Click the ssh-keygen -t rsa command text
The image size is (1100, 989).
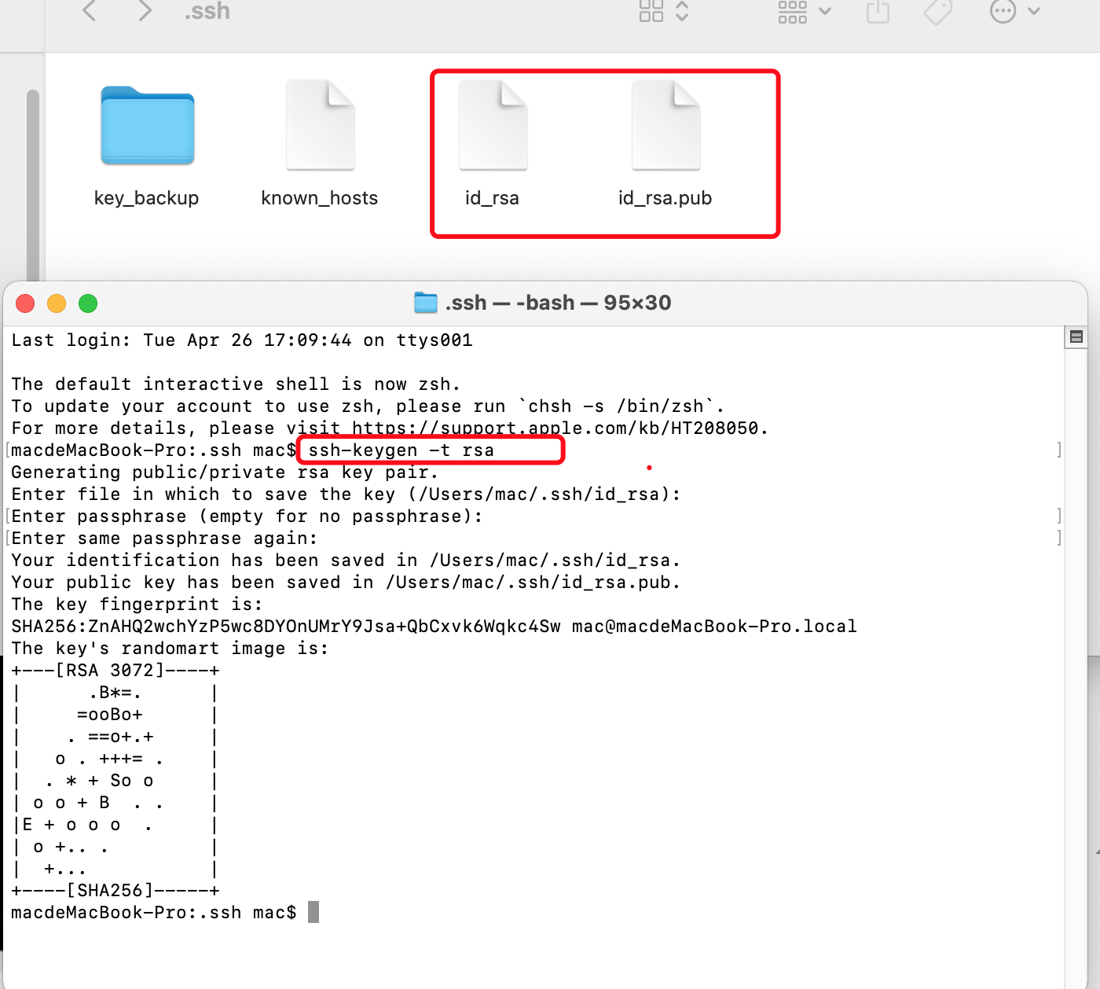[x=401, y=450]
